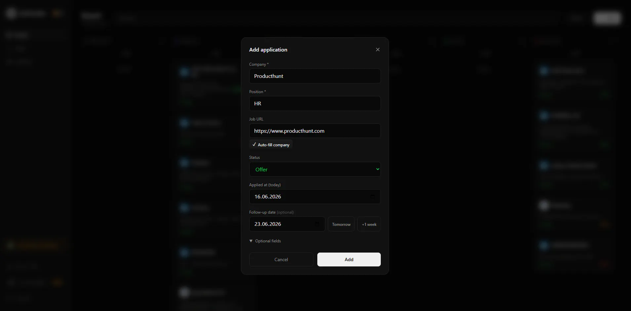Cancel adding the application
This screenshot has height=311, width=631.
[x=281, y=259]
